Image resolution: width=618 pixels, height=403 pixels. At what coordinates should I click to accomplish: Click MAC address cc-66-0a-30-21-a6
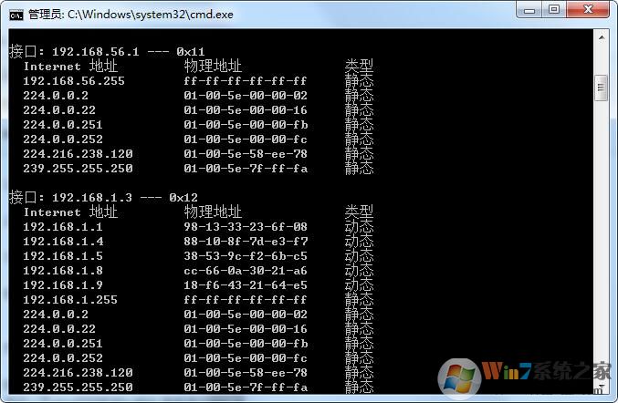(x=246, y=270)
